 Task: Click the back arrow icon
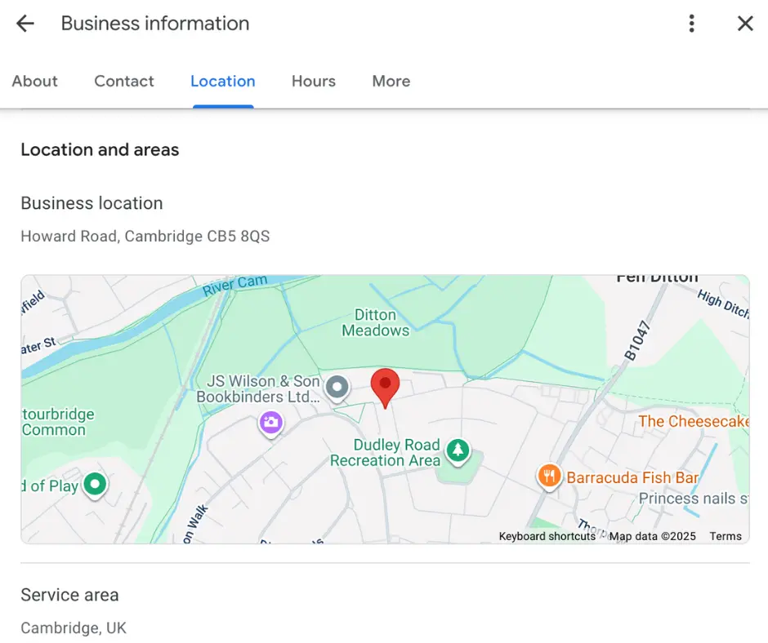point(25,24)
